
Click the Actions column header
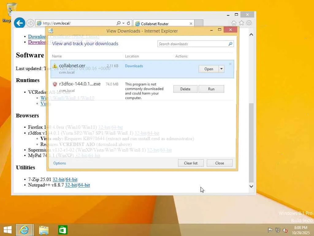pos(181,56)
